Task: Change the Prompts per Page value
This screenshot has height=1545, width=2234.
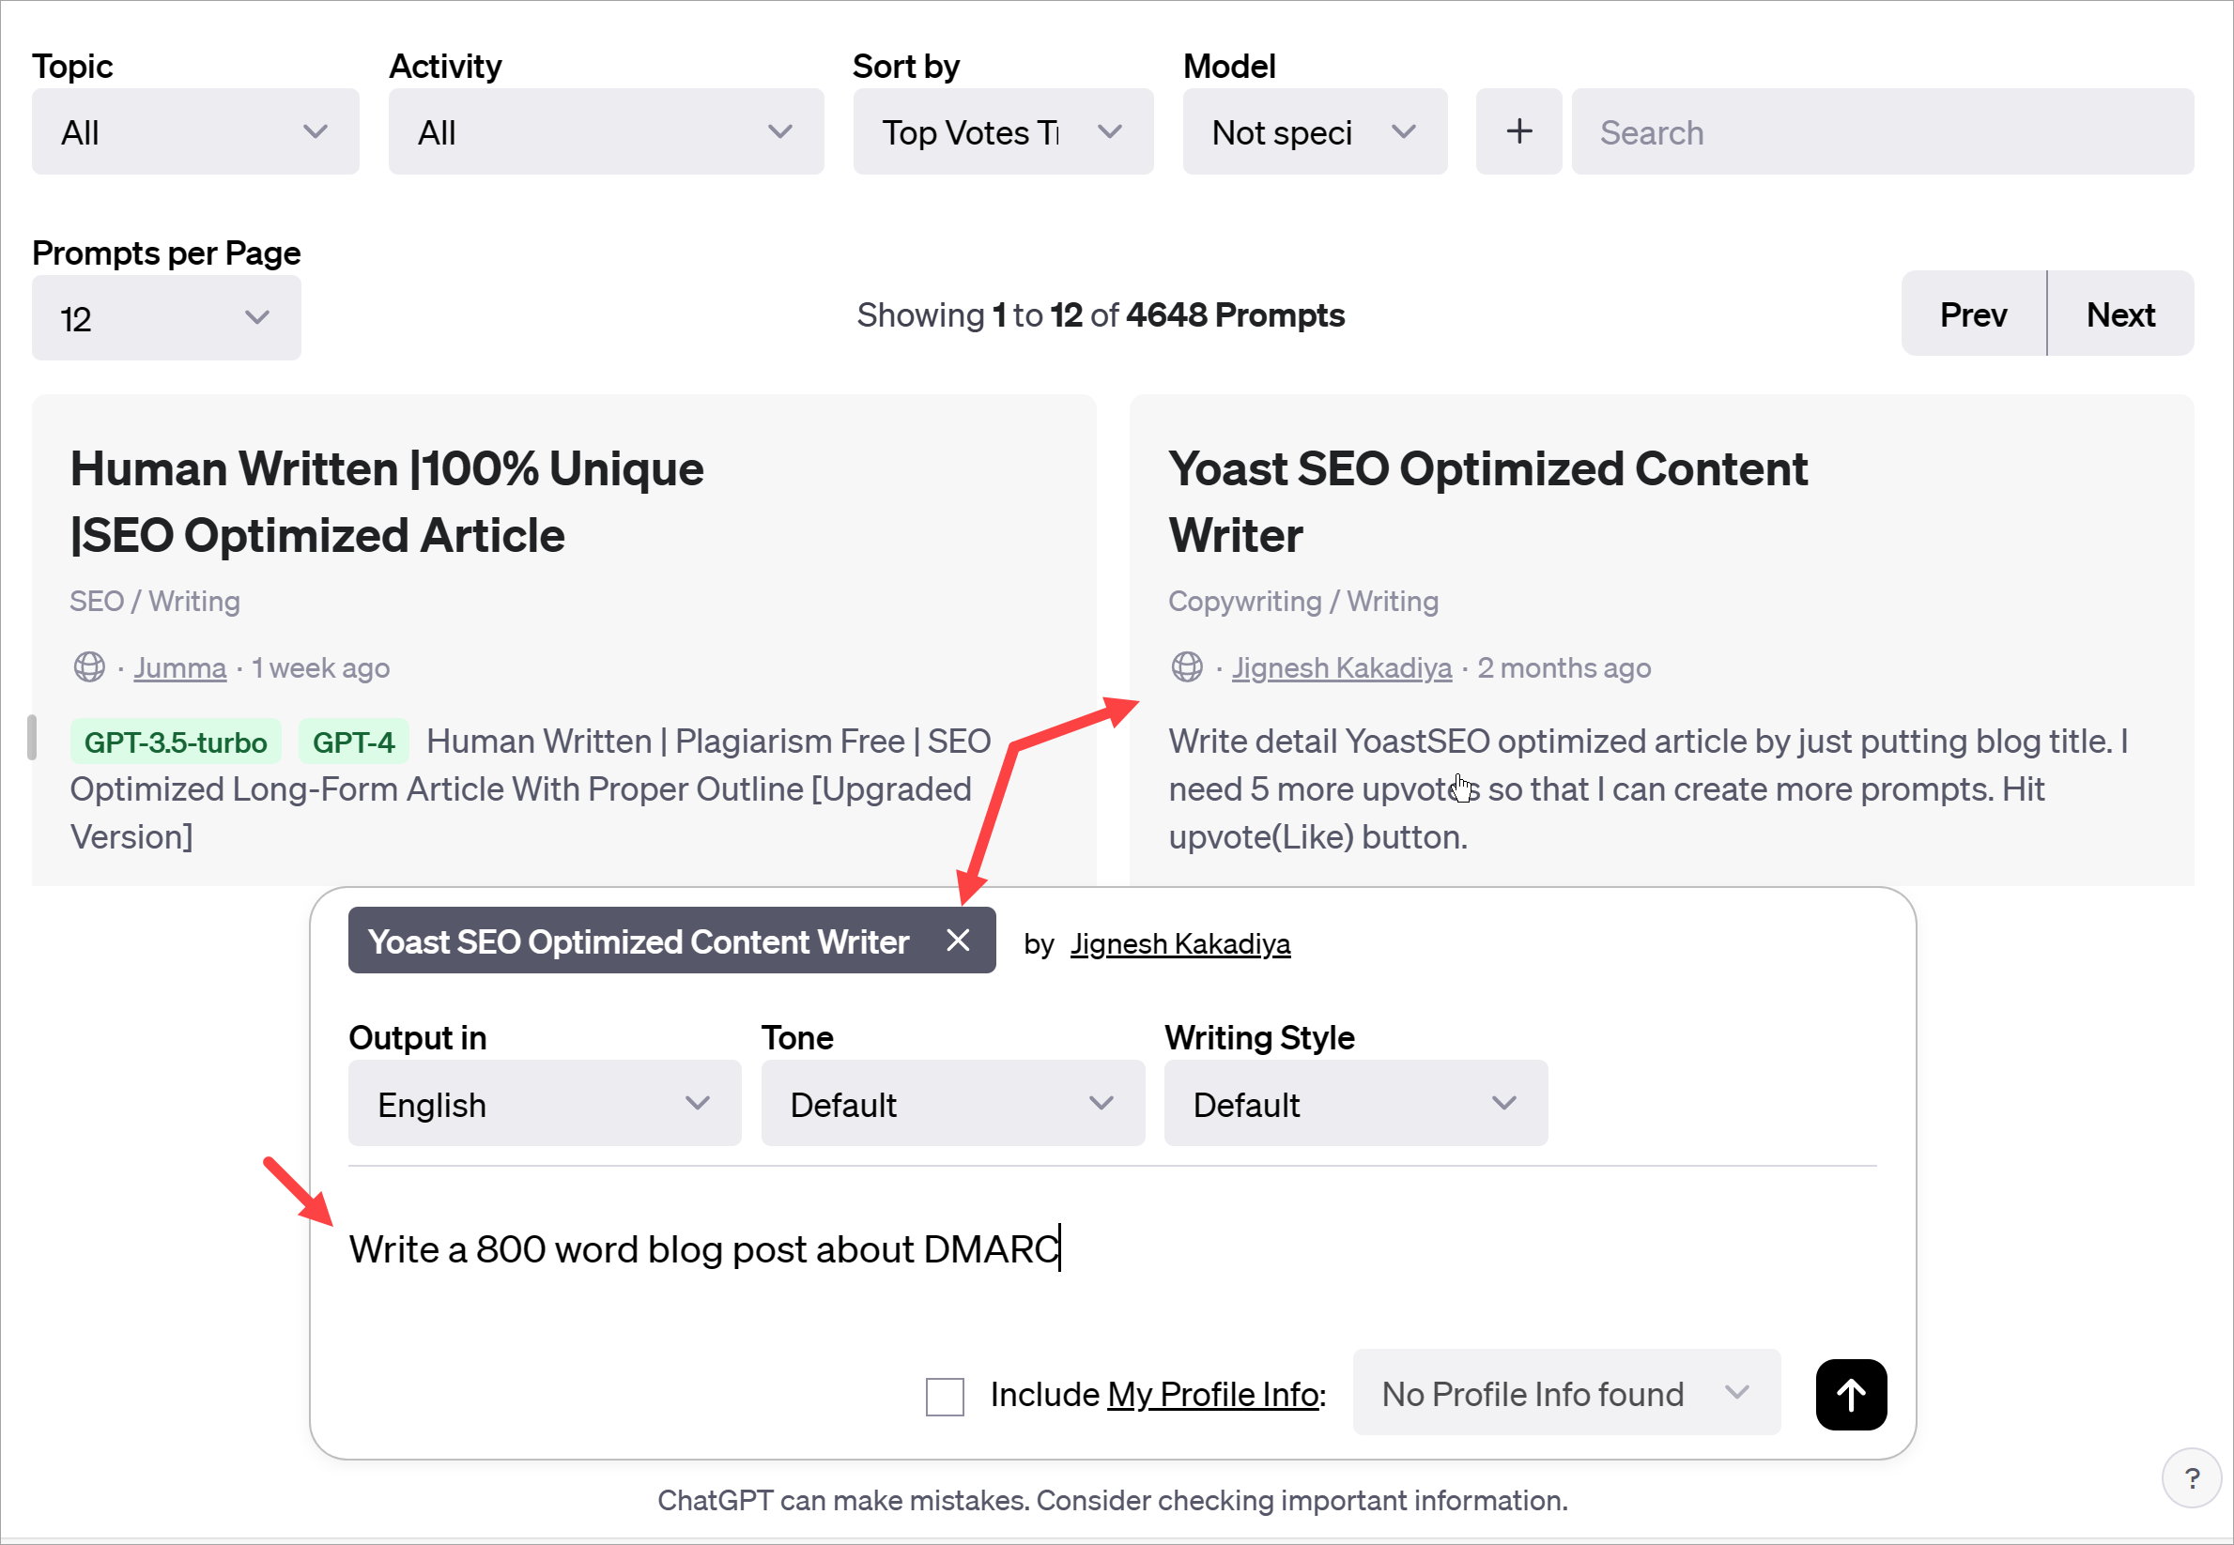Action: (165, 317)
